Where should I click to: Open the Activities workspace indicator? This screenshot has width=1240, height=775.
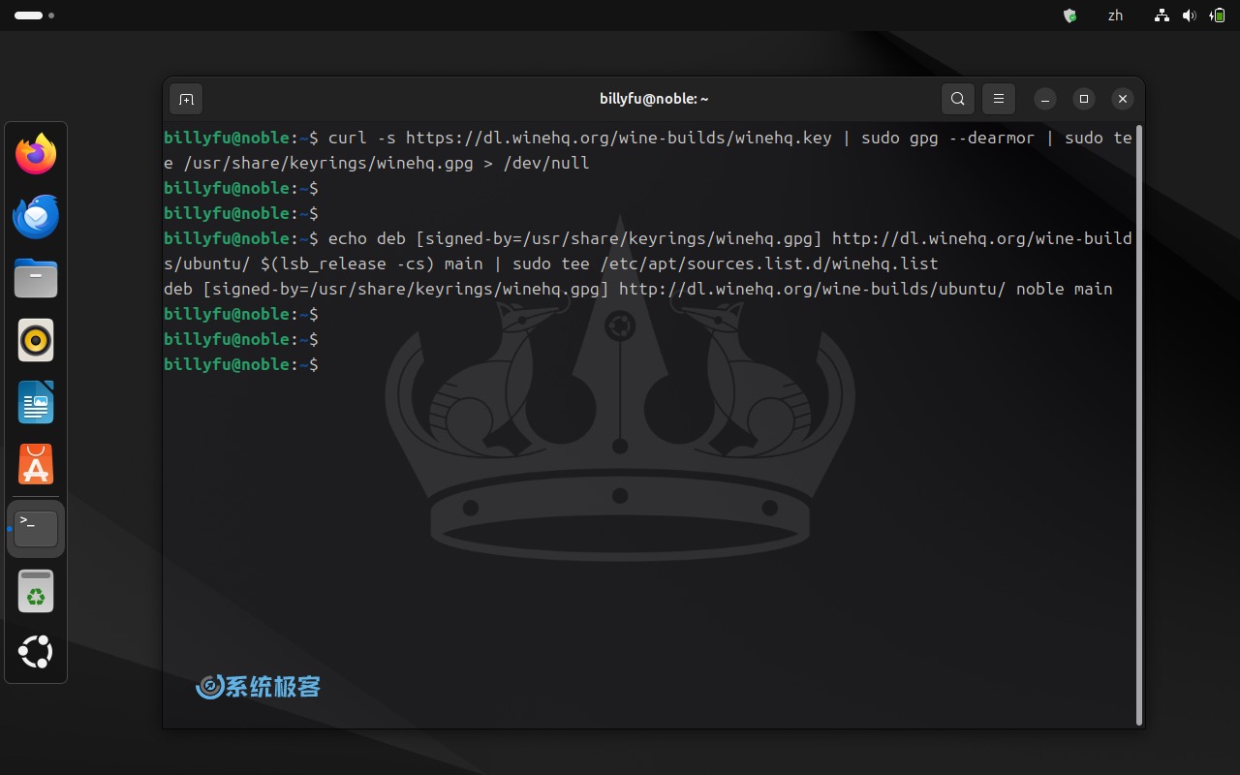34,15
